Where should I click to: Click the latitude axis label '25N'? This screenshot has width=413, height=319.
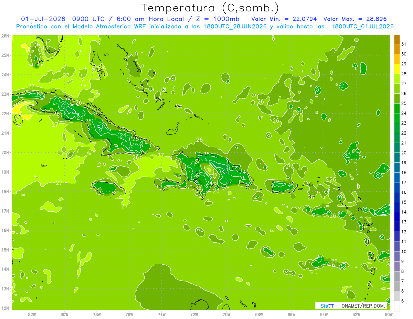point(5,55)
